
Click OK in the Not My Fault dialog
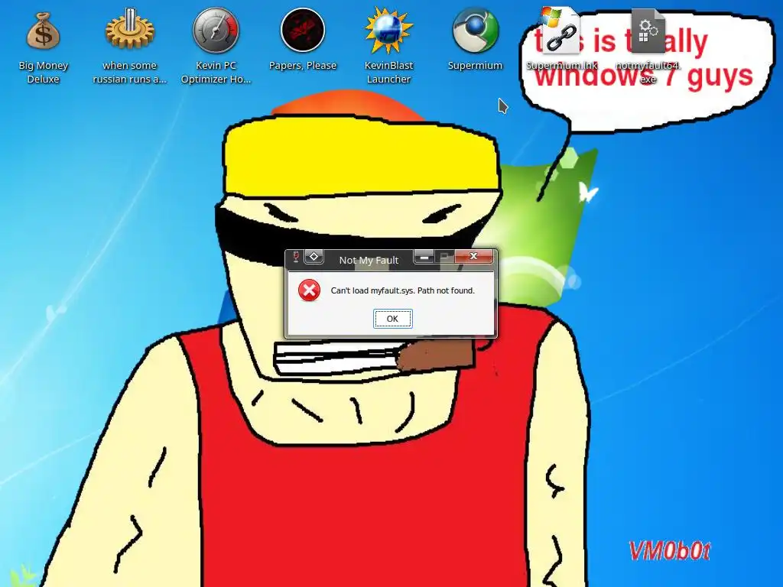coord(392,319)
